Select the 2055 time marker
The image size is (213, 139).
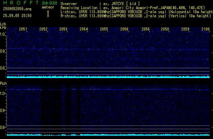click(104, 29)
